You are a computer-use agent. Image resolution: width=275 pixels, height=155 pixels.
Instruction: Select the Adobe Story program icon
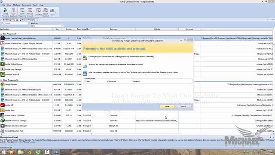(3, 110)
